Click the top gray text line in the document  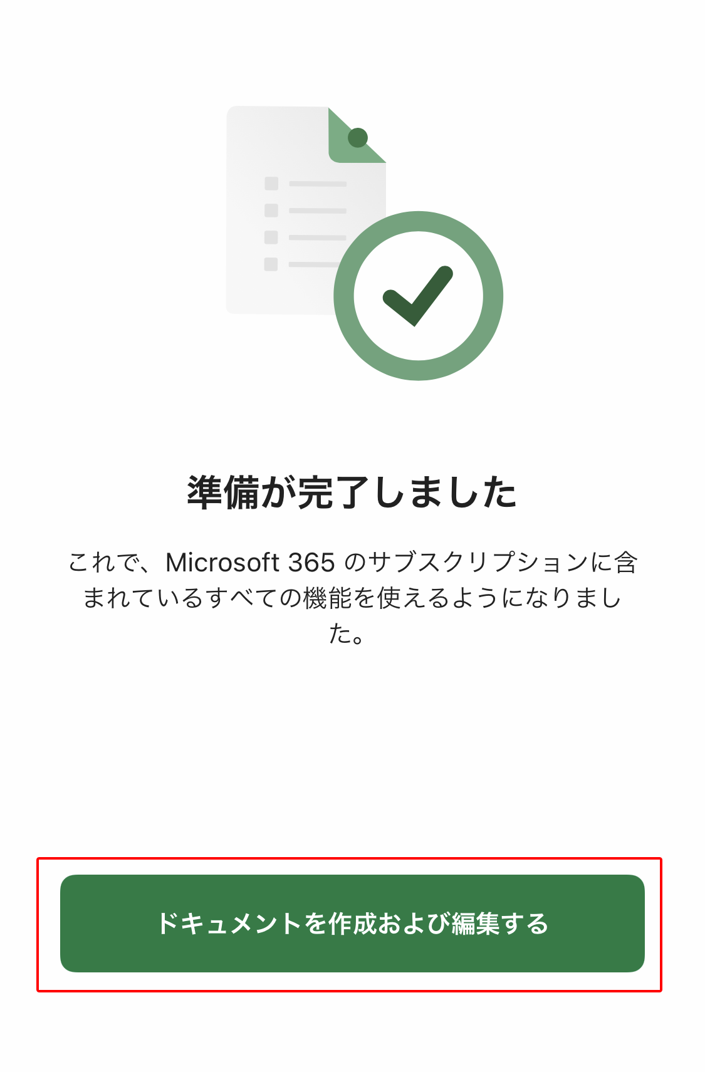tap(318, 184)
